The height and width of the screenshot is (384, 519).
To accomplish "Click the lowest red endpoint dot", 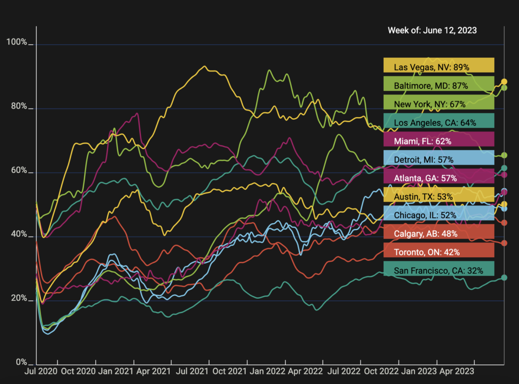I will coord(504,243).
